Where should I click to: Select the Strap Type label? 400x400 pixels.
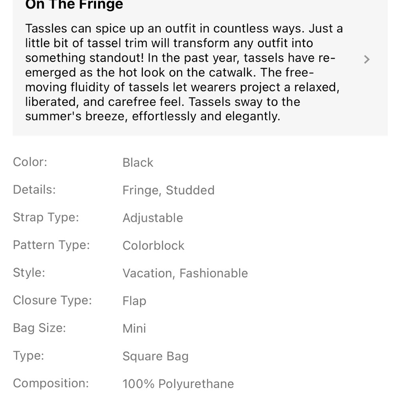tap(46, 217)
